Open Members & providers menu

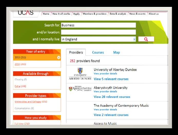tap(95, 14)
